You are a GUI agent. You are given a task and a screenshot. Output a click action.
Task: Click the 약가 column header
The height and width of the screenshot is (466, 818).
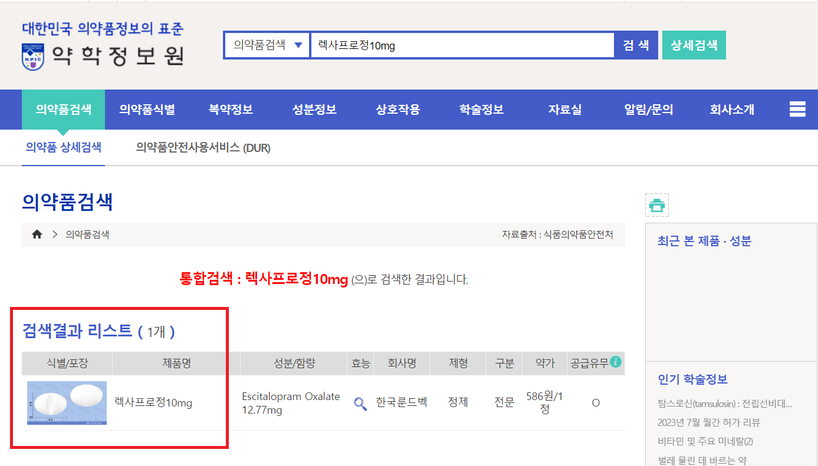(x=545, y=363)
